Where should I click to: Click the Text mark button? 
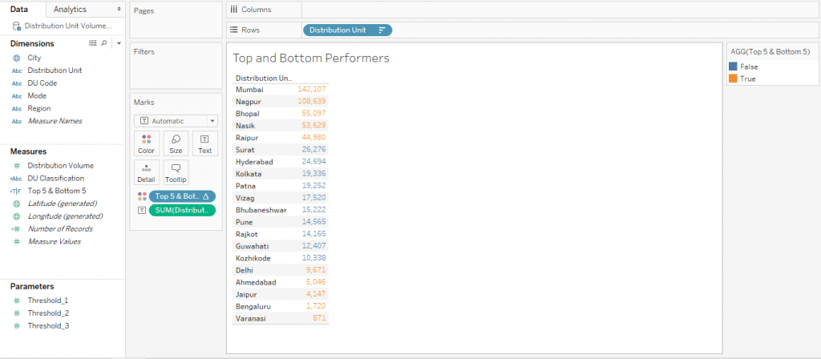pyautogui.click(x=204, y=143)
